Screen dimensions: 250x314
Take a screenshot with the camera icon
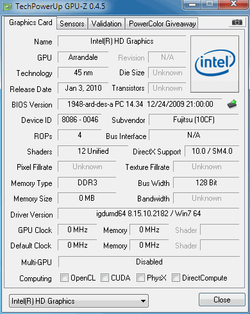(x=237, y=23)
